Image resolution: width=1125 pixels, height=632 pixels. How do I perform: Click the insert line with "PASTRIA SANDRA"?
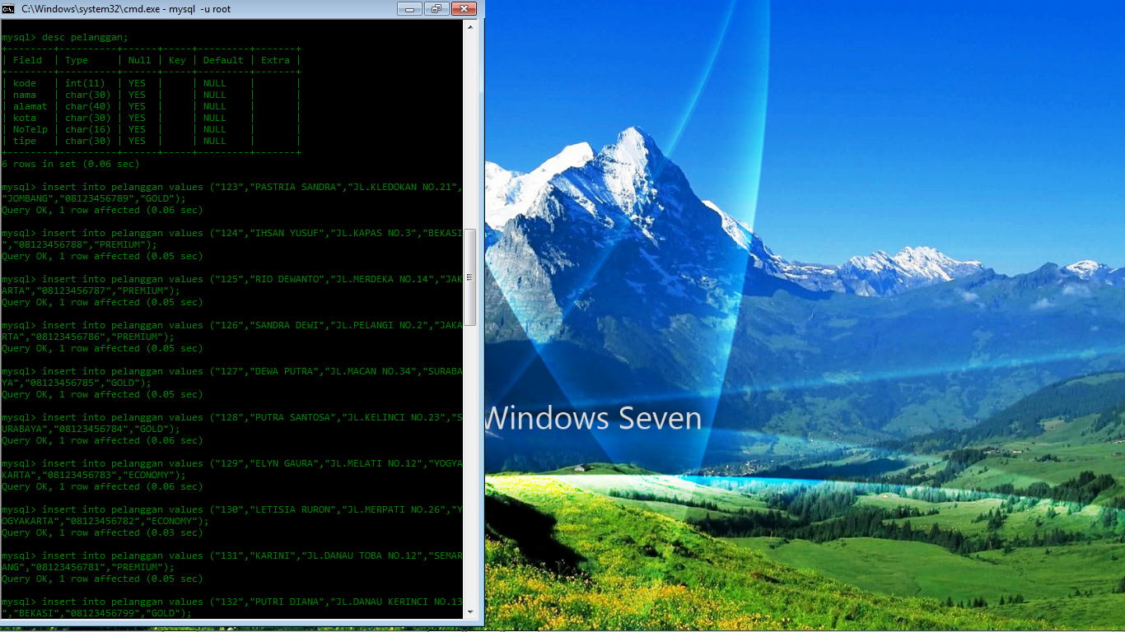point(232,187)
